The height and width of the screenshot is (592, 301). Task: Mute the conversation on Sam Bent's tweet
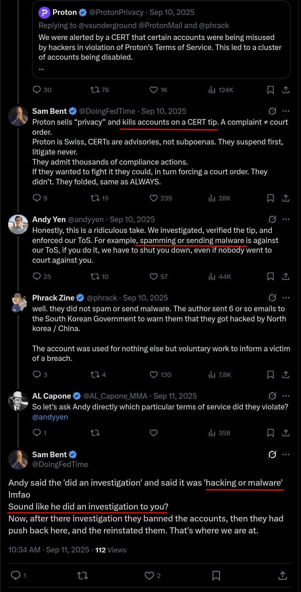272,111
